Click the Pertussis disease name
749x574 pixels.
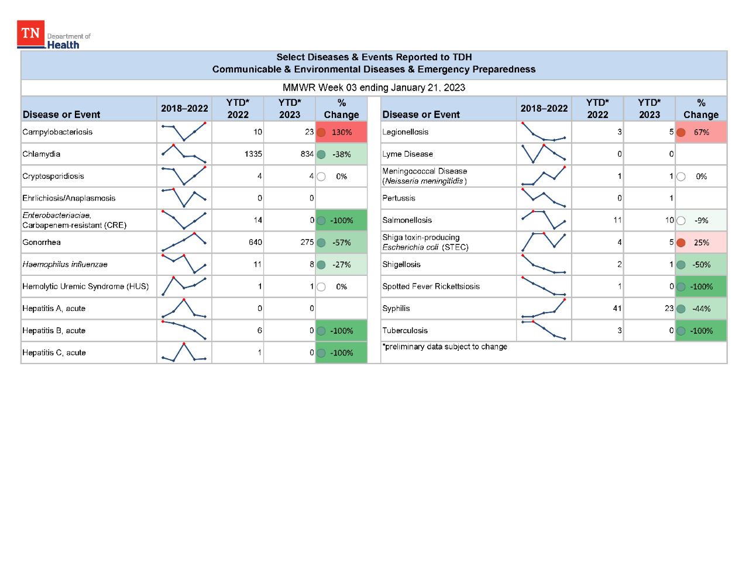398,198
